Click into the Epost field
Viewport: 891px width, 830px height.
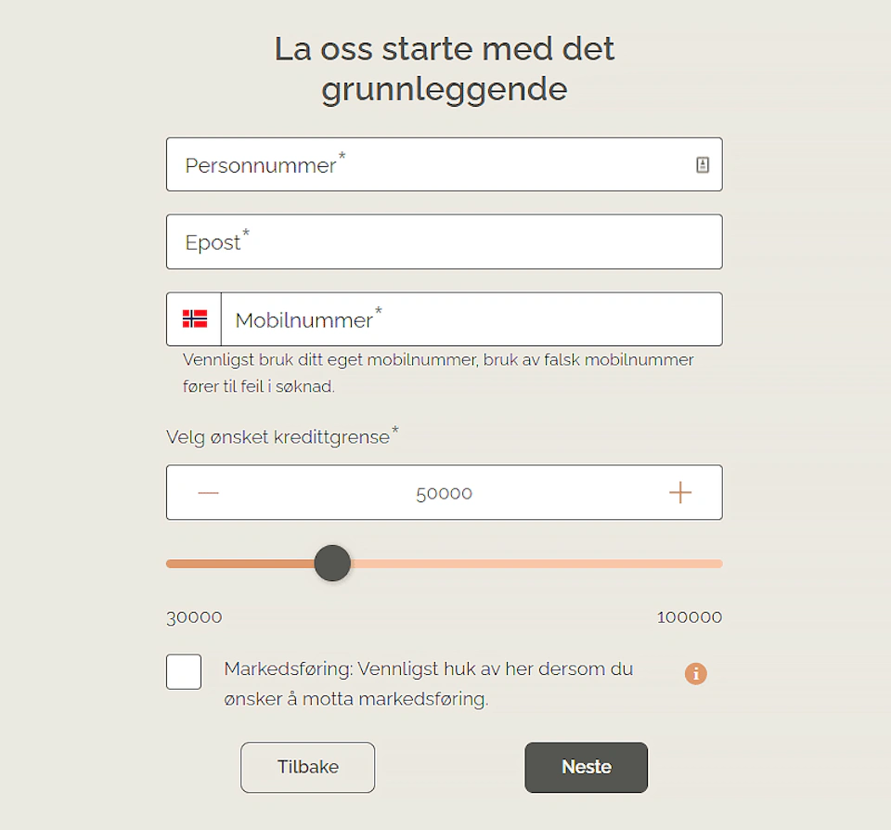point(444,242)
